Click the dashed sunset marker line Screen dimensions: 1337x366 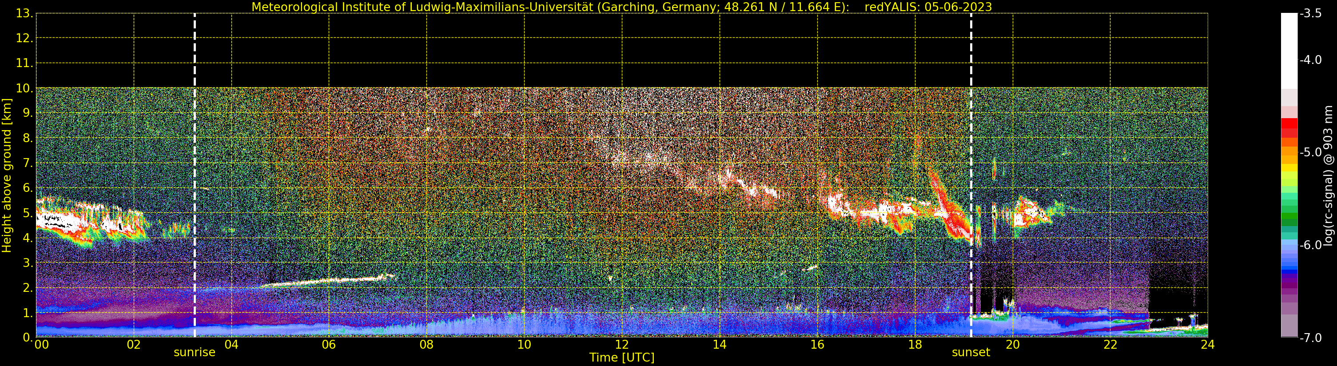tap(971, 175)
